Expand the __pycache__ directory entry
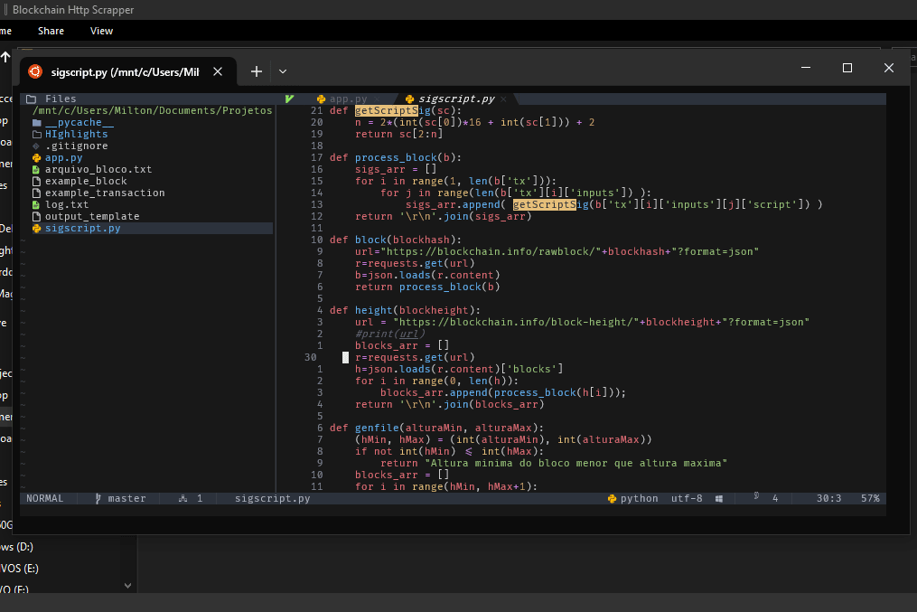917x612 pixels. coord(79,122)
